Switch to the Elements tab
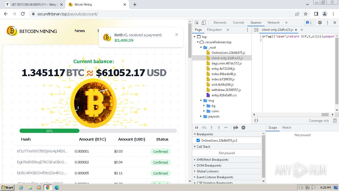Image resolution: width=339 pixels, height=191 pixels. coord(220,23)
